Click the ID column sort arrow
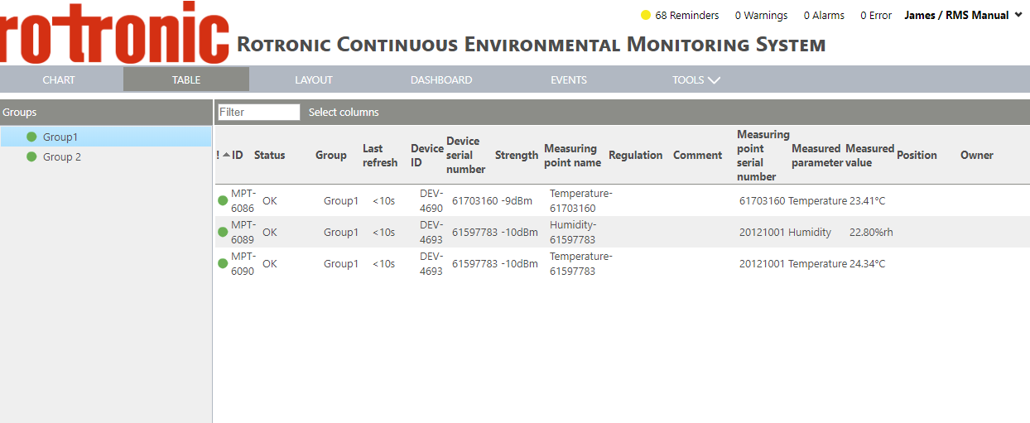1030x423 pixels. coord(226,155)
